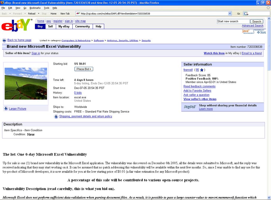Image resolution: width=271 pixels, height=200 pixels.
Task: Click the arrow icon beside Shipping, payment details
Action: (x=56, y=116)
